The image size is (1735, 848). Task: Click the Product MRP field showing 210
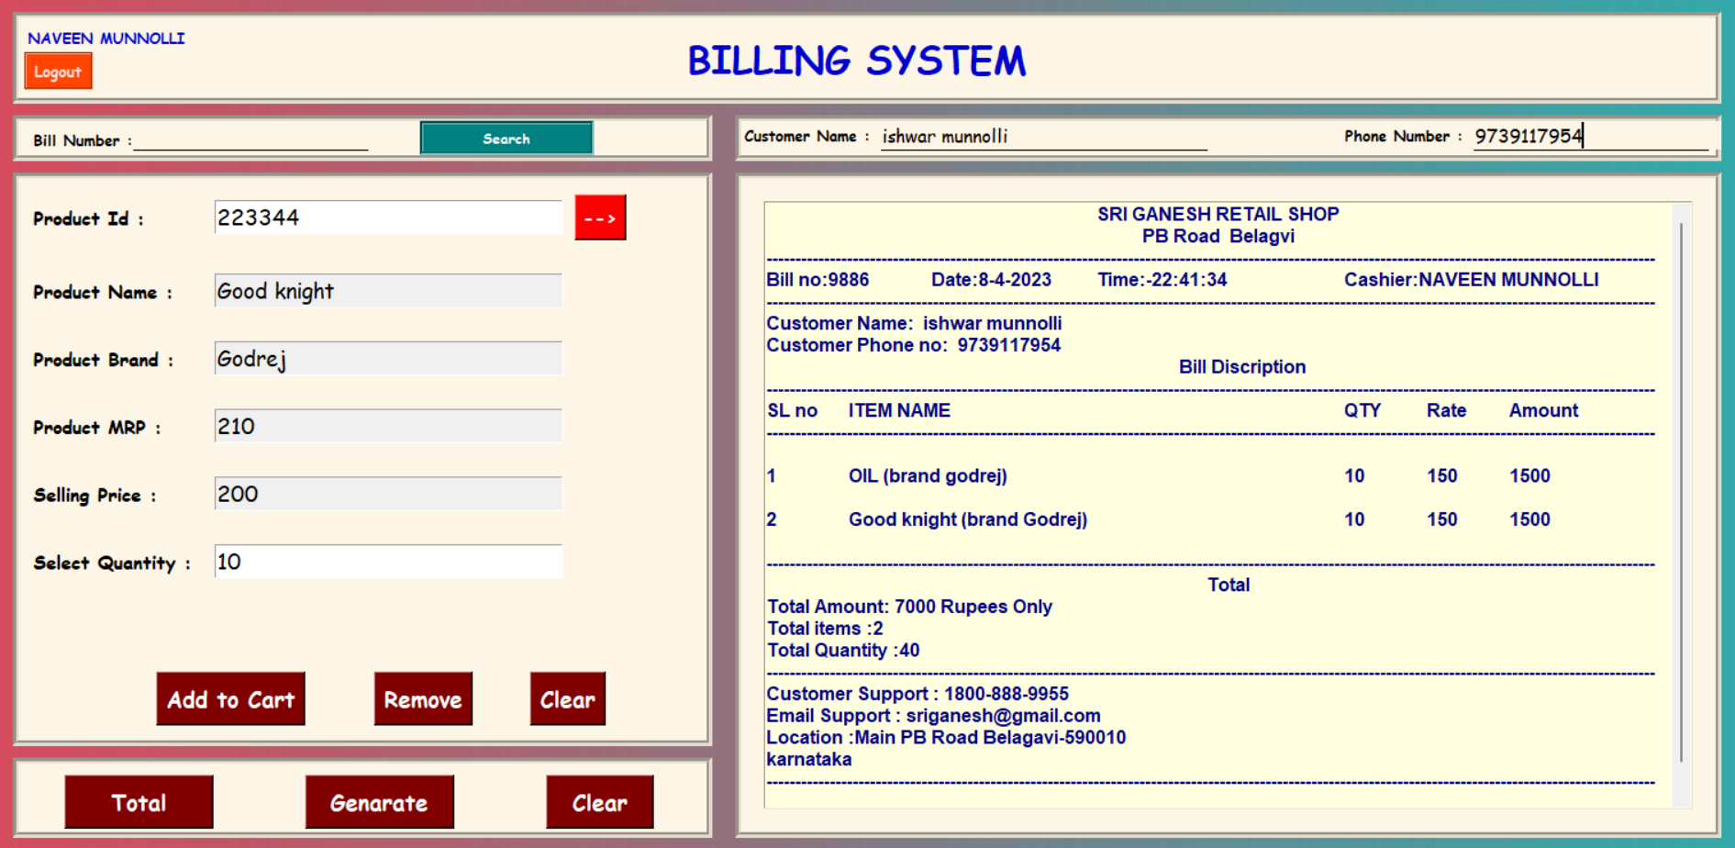[x=388, y=427]
